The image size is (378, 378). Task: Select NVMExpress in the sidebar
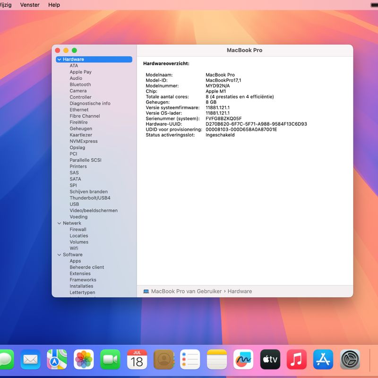[x=84, y=141]
